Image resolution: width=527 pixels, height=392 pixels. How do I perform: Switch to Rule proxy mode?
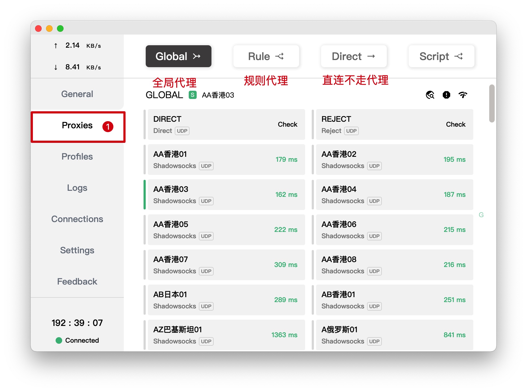(x=266, y=56)
